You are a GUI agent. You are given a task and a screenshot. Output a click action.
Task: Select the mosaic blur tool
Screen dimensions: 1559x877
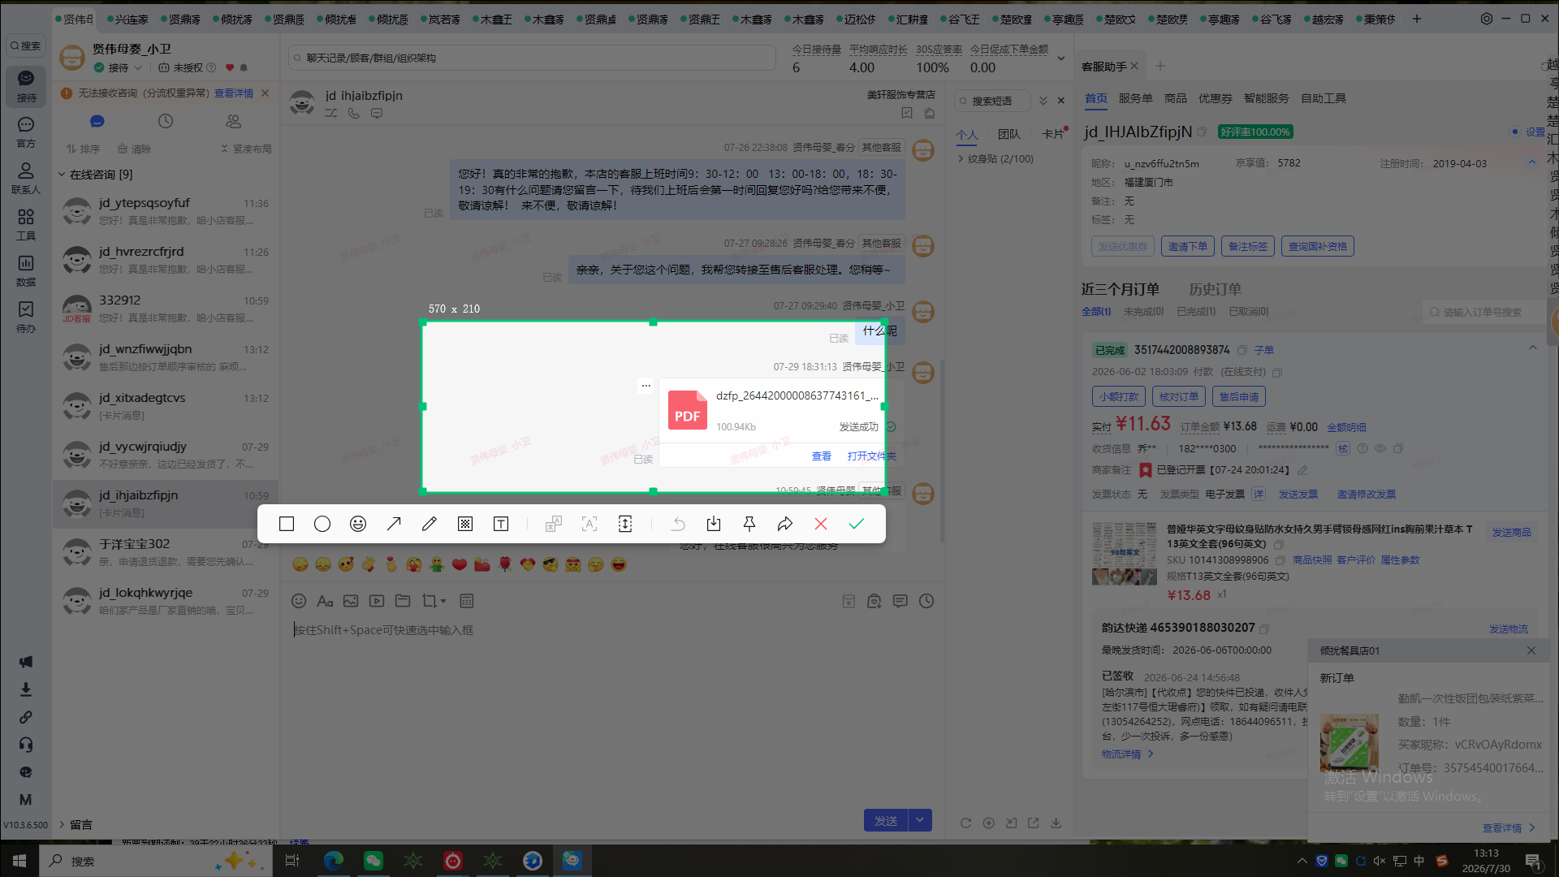[465, 524]
